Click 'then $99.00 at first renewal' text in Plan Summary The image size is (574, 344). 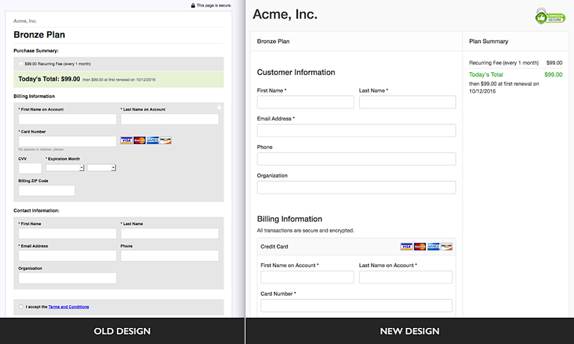(503, 87)
